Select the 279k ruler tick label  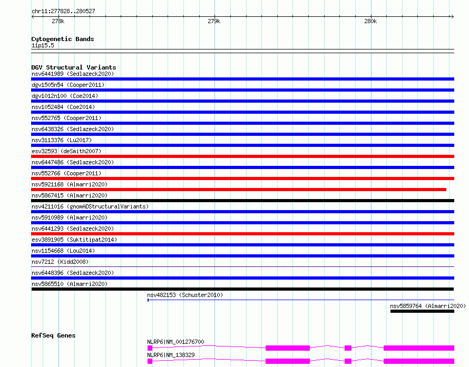(214, 21)
